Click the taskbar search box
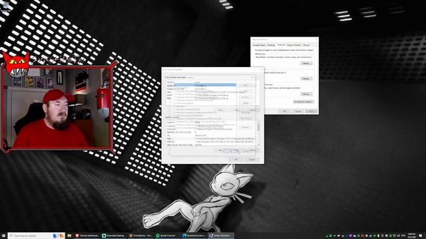The width and height of the screenshot is (426, 239). [36, 236]
